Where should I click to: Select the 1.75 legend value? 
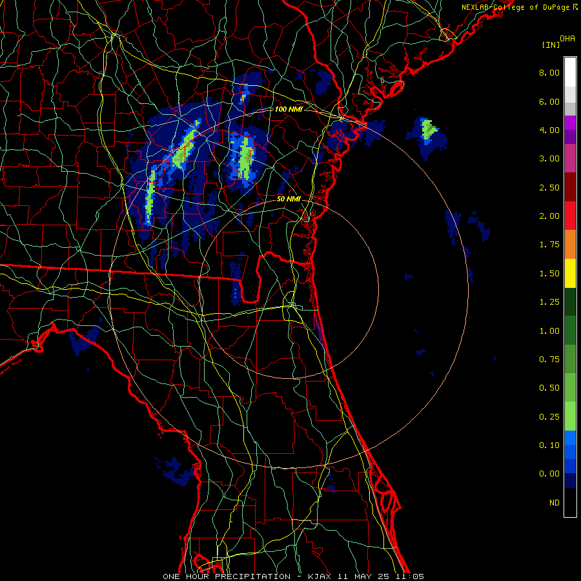pos(549,245)
